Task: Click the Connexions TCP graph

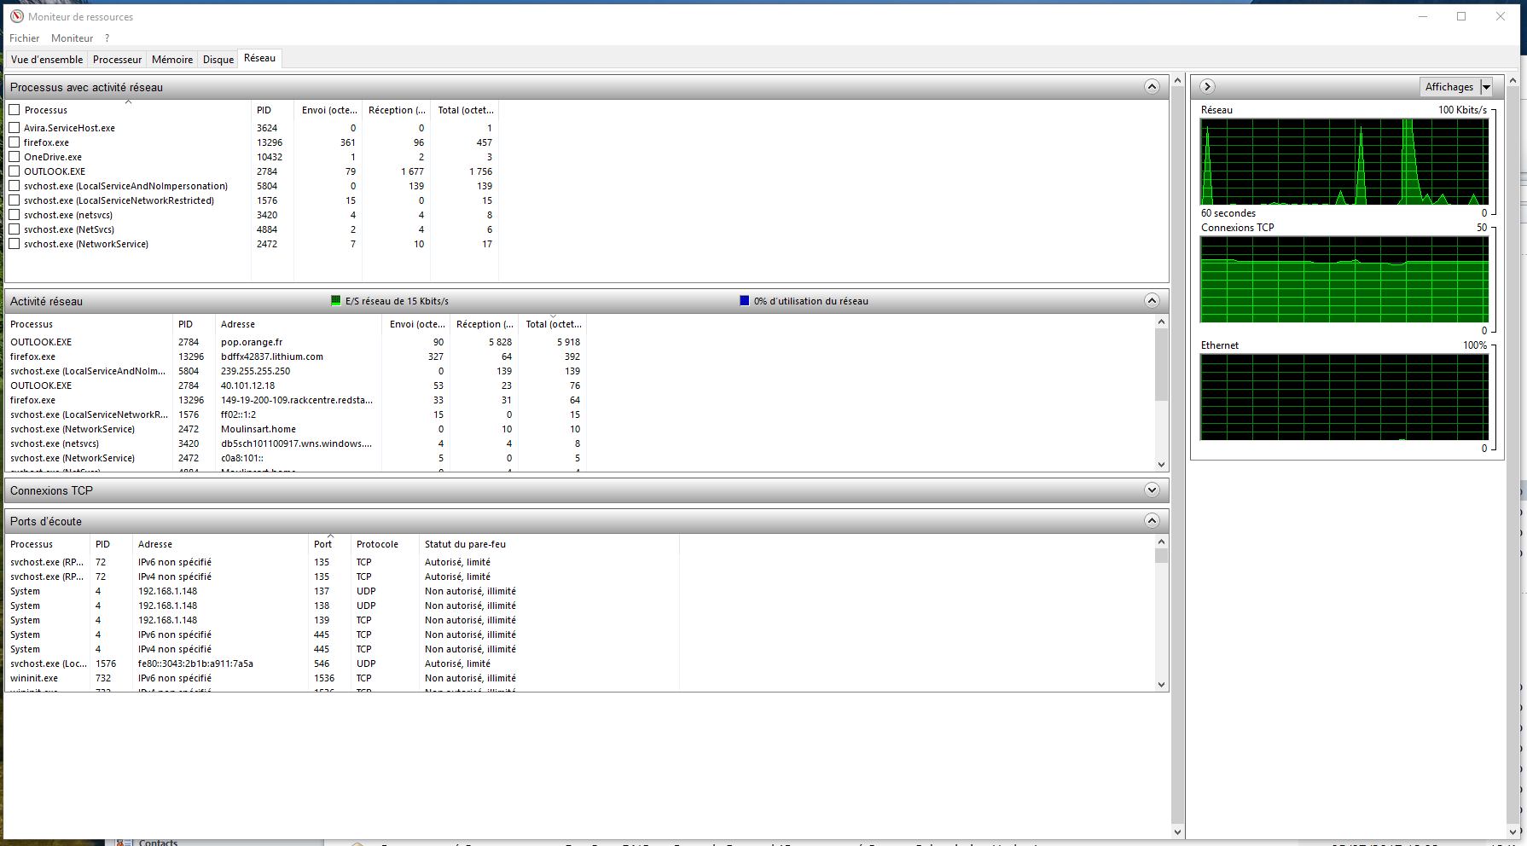Action: 1344,280
